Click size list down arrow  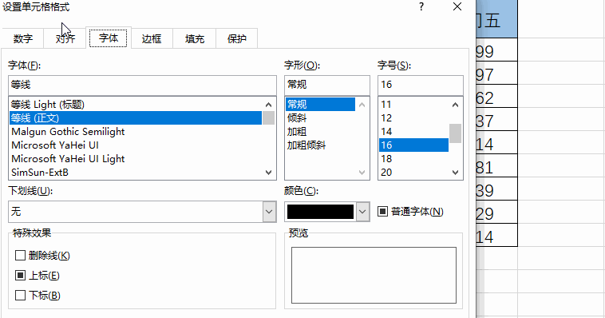455,173
